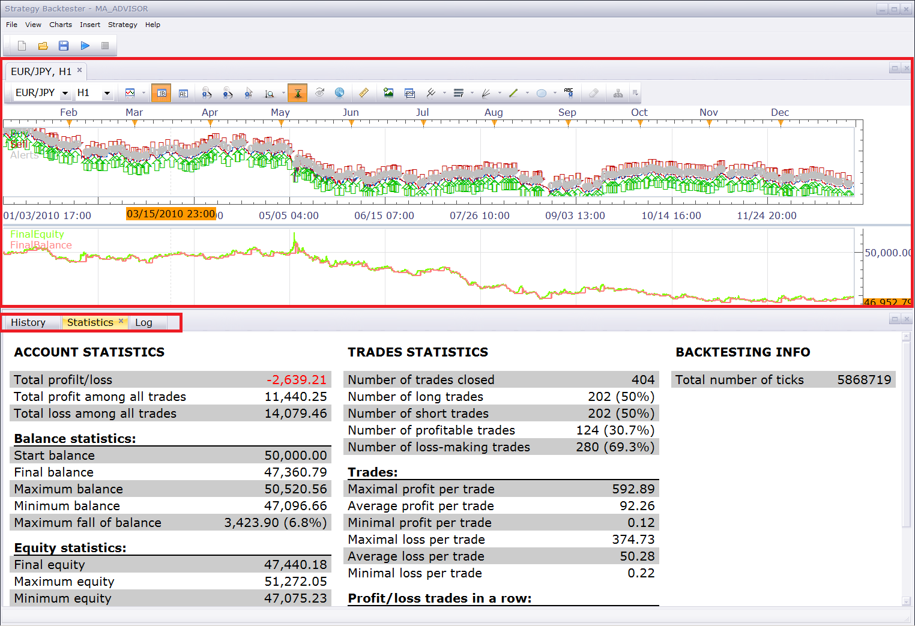
Task: Create a new document with the blank page icon
Action: click(22, 46)
